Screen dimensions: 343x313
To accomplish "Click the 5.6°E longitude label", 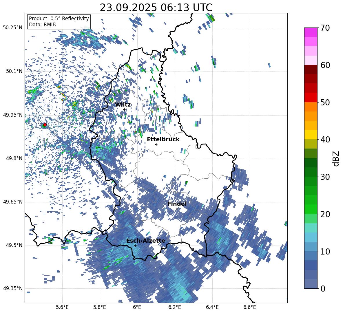I will click(62, 308).
